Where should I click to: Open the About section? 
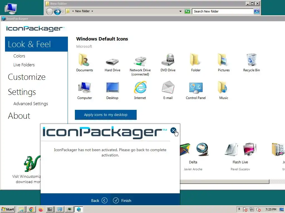tap(19, 116)
